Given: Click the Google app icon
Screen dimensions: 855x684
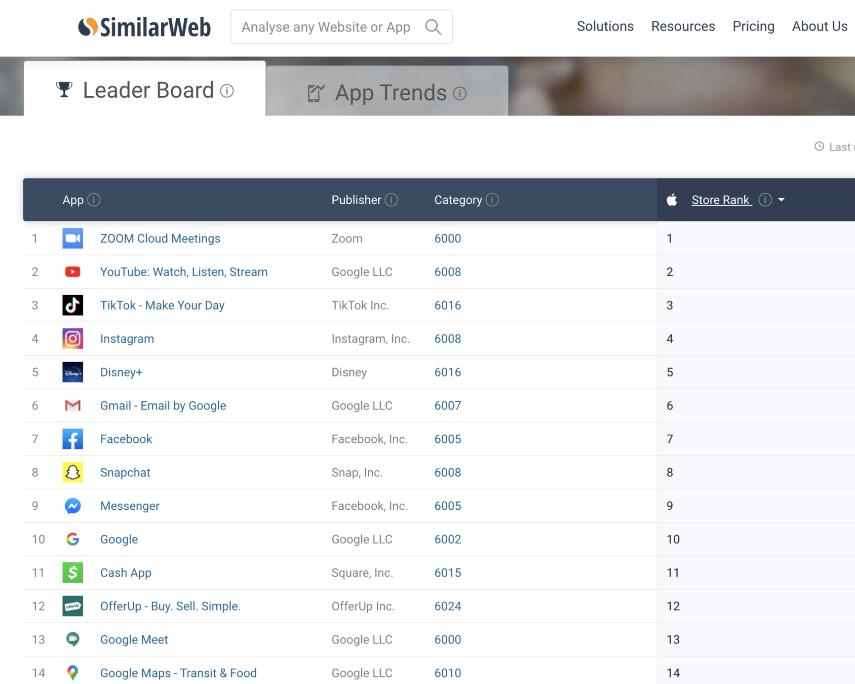Looking at the screenshot, I should 72,539.
